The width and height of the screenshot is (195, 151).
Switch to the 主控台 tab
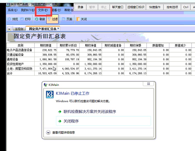[19, 29]
